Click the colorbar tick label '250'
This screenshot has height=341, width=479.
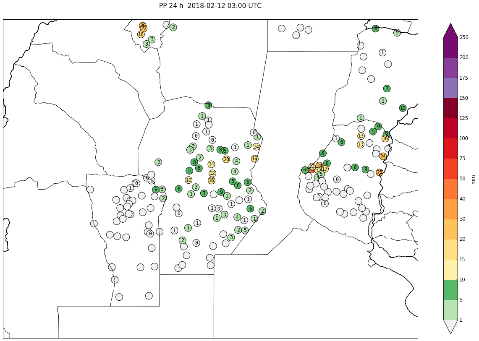[464, 37]
